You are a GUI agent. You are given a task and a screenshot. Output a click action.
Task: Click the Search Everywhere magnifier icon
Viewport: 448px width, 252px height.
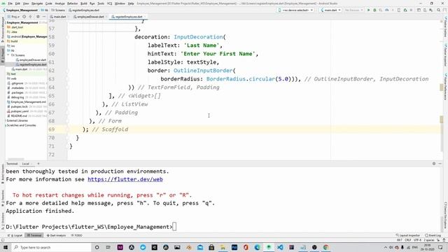pyautogui.click(x=439, y=10)
